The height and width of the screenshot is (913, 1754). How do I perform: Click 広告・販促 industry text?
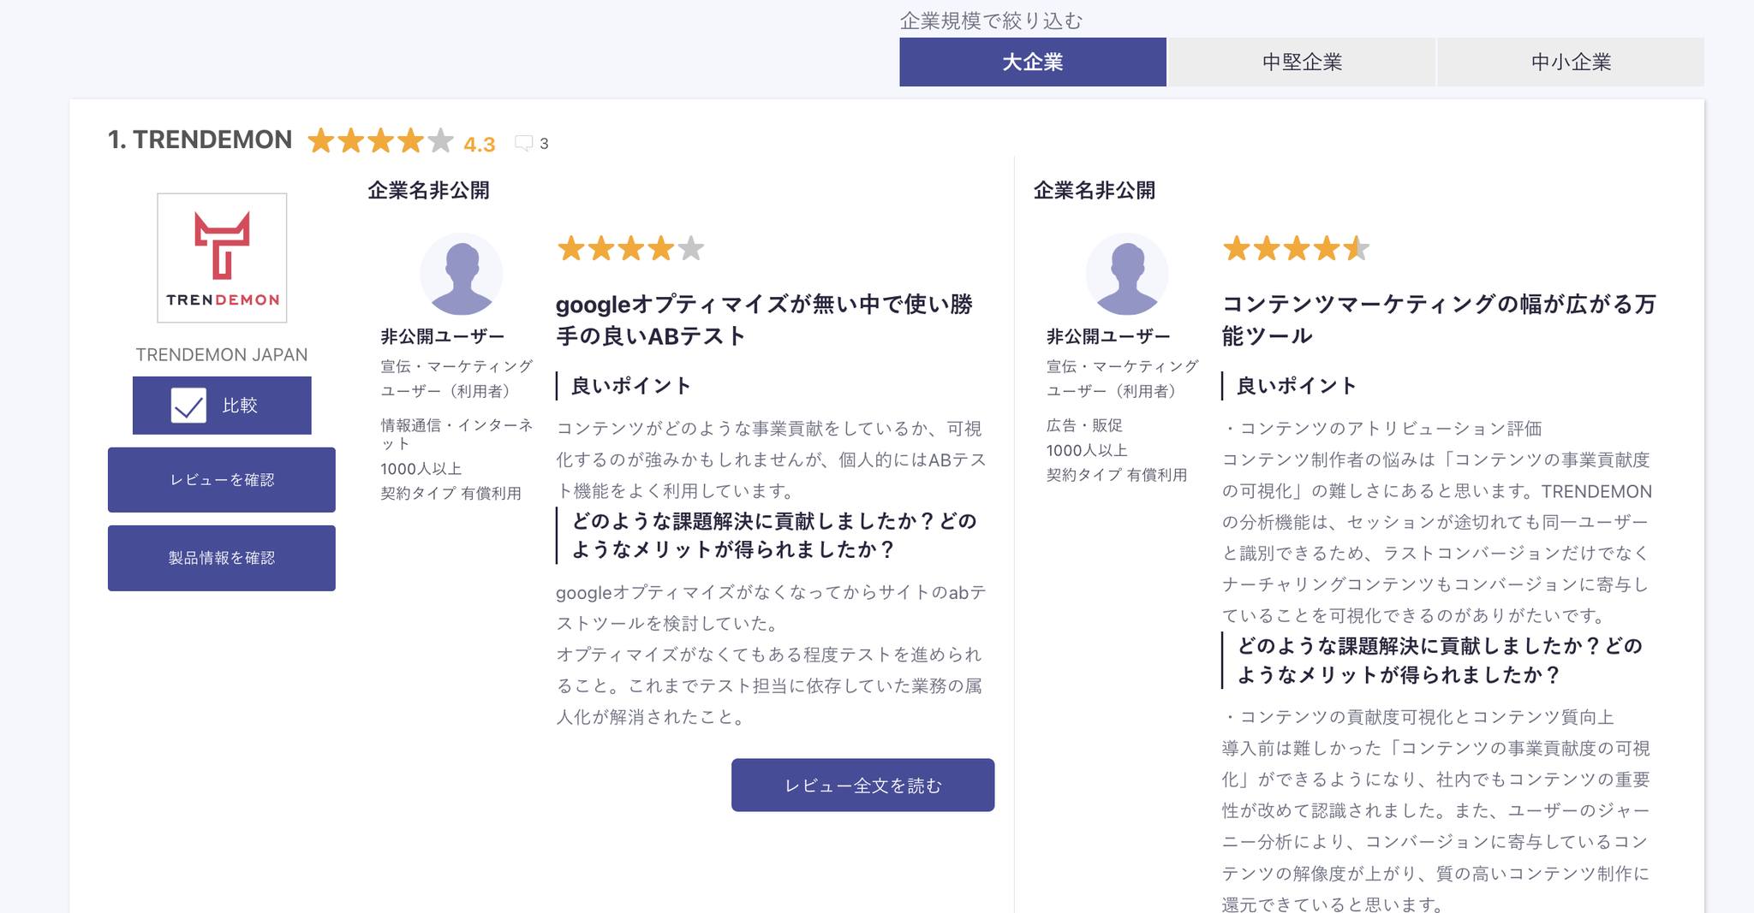pos(1084,425)
